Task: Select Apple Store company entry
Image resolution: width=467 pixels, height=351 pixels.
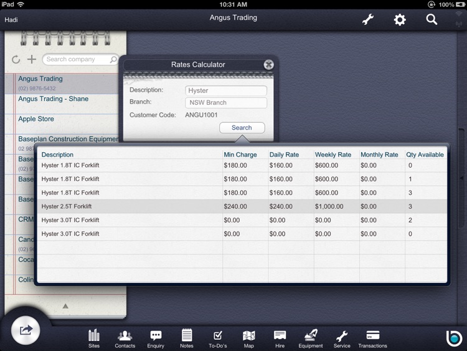Action: pyautogui.click(x=62, y=124)
